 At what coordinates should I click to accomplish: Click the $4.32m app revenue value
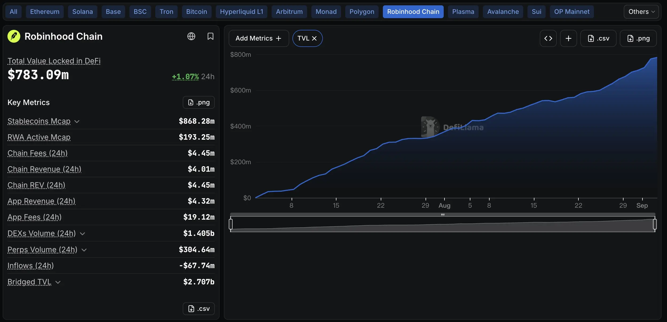(201, 201)
